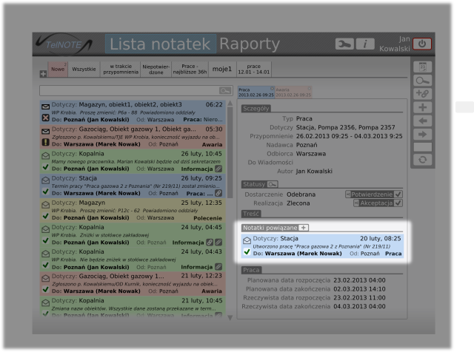Open the wrench settings button in header
Image resolution: width=474 pixels, height=352 pixels.
coord(344,44)
